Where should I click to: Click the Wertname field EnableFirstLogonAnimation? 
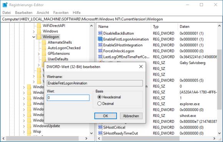click(x=95, y=83)
